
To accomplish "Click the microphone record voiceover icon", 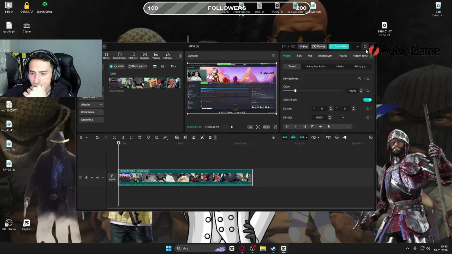I will (273, 137).
